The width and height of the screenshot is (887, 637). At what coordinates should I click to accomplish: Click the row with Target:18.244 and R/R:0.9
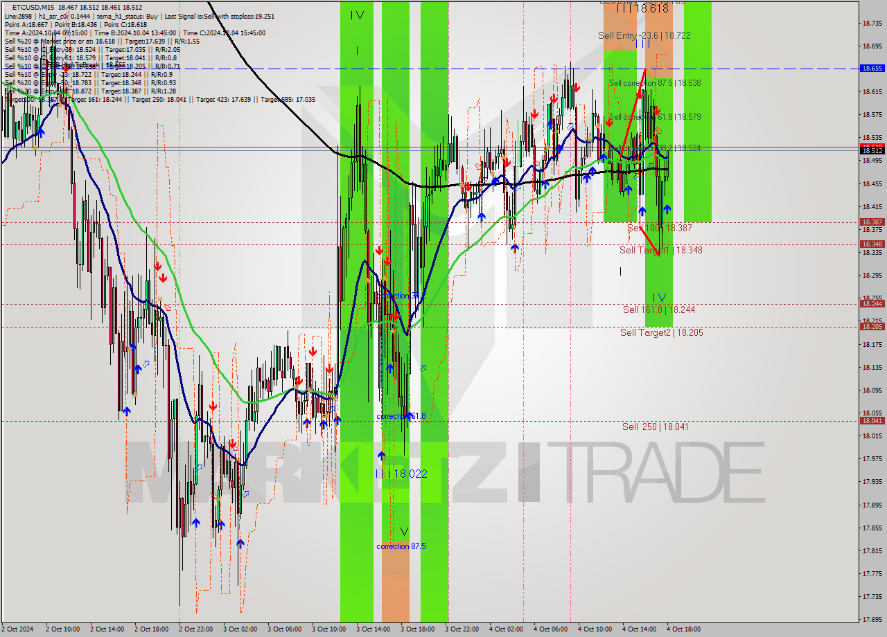(89, 74)
